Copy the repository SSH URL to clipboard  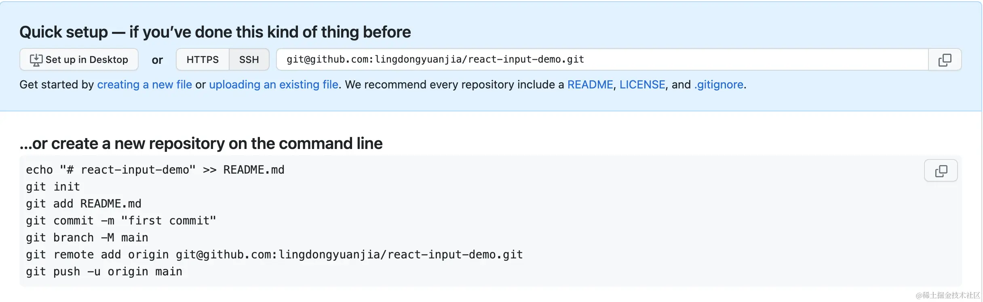[x=944, y=60]
